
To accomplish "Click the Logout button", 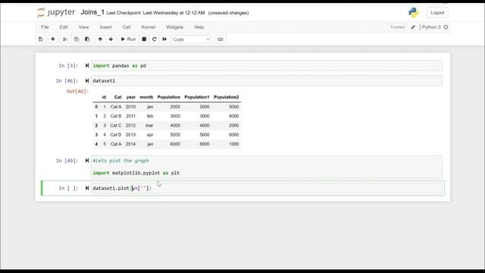I will point(437,13).
